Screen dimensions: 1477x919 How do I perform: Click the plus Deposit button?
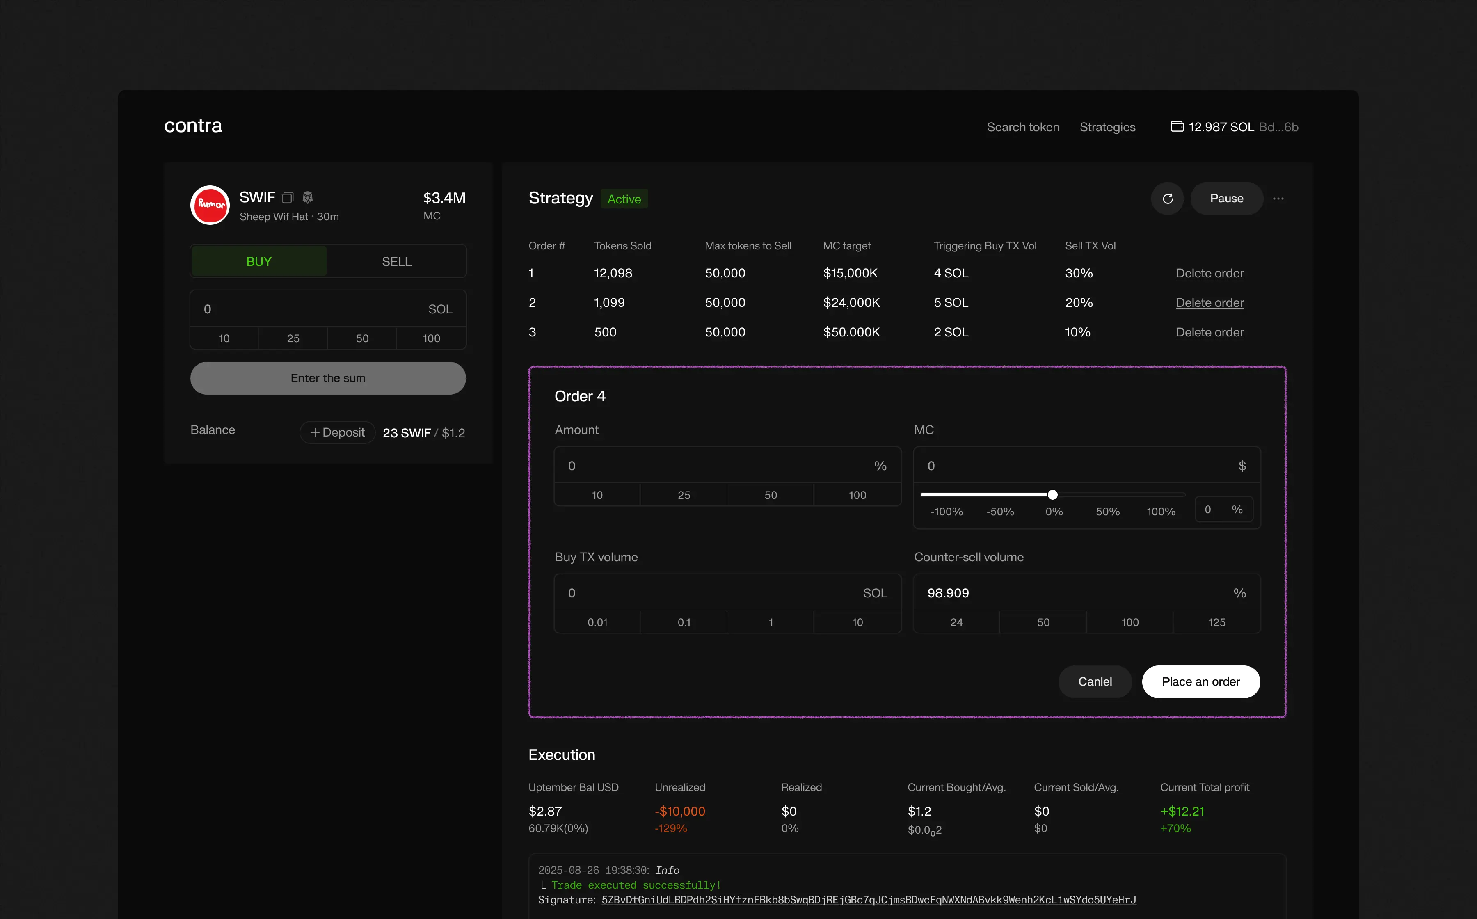click(x=337, y=432)
